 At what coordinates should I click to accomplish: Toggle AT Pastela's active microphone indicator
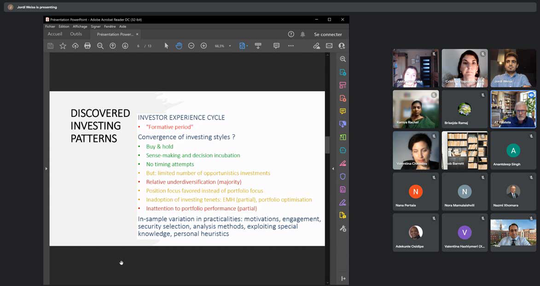tap(531, 95)
